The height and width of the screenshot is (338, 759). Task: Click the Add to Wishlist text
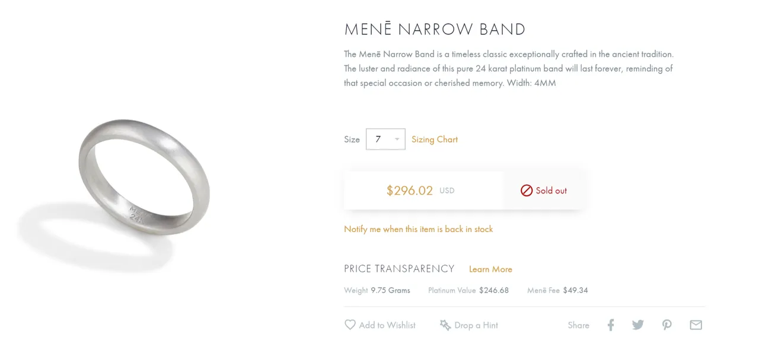pyautogui.click(x=387, y=325)
